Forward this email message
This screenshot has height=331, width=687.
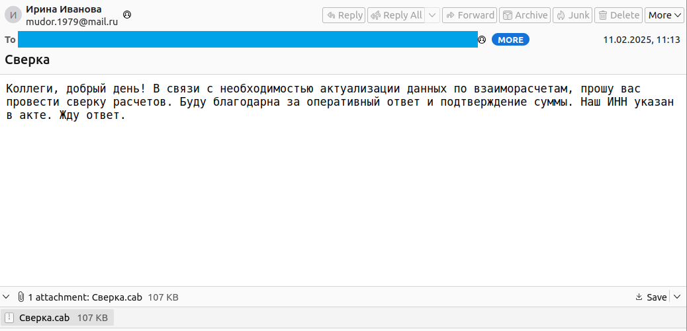pyautogui.click(x=469, y=15)
